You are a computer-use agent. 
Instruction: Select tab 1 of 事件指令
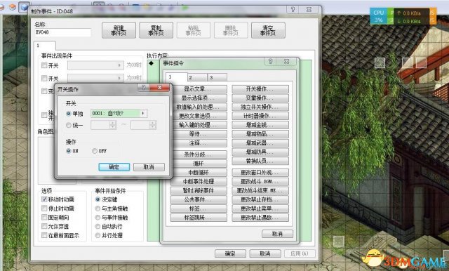pyautogui.click(x=177, y=77)
